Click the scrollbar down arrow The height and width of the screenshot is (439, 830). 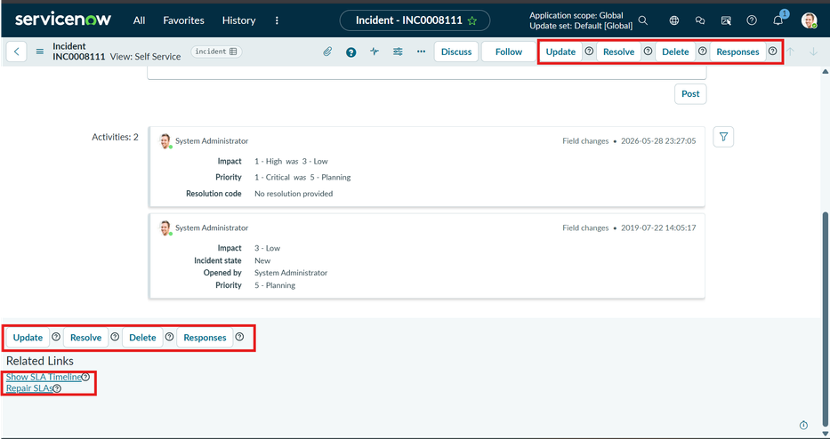tap(825, 434)
